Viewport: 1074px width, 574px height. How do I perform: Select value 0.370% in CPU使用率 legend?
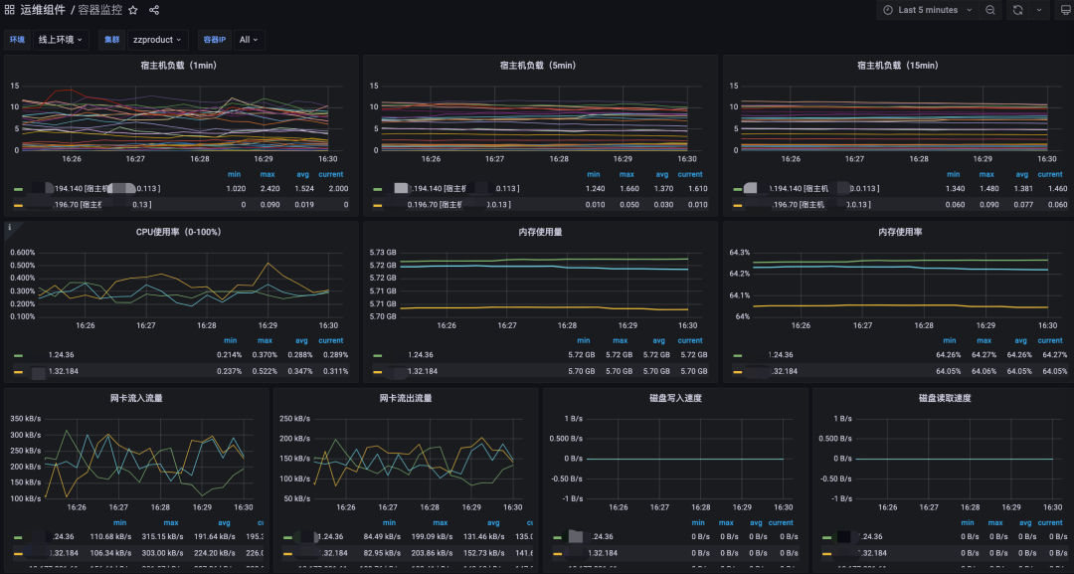265,355
